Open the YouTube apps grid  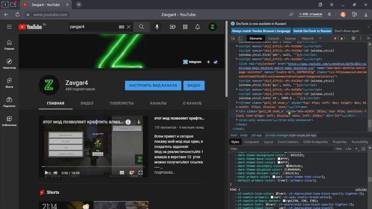point(185,27)
